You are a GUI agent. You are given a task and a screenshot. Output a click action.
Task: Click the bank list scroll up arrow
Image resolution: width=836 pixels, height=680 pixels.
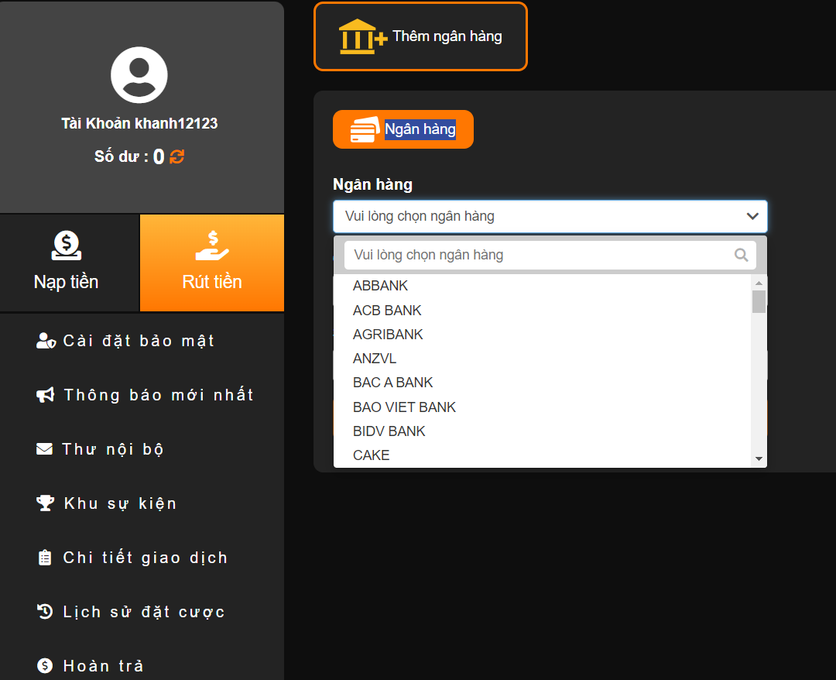click(759, 283)
